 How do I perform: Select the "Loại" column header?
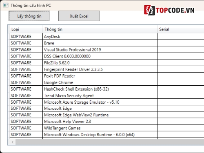coord(26,29)
